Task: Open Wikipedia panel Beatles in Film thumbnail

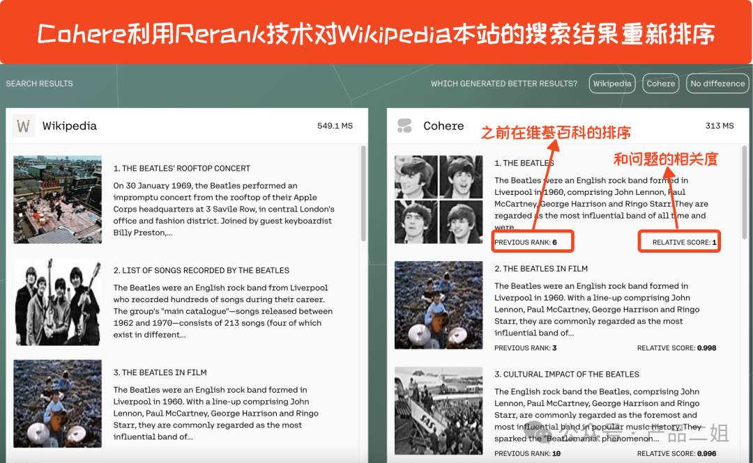Action: coord(58,404)
